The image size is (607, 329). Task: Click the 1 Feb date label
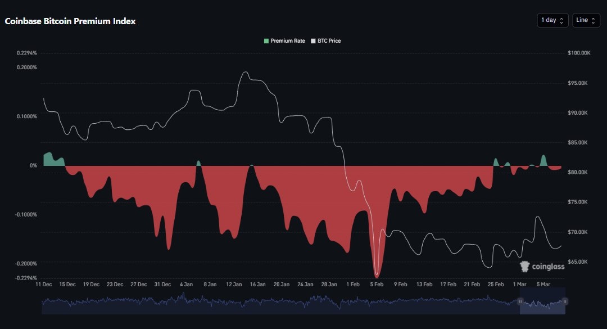pos(353,285)
